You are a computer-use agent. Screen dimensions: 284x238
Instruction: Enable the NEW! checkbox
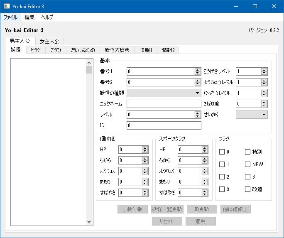point(247,164)
